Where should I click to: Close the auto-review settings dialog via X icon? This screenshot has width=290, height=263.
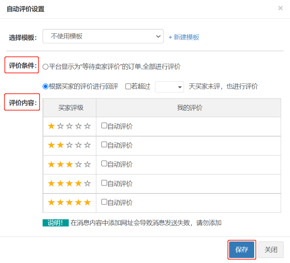tap(280, 8)
